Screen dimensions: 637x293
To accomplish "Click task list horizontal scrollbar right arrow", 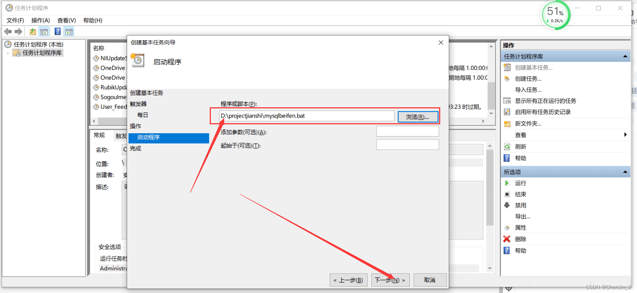I will (483, 121).
